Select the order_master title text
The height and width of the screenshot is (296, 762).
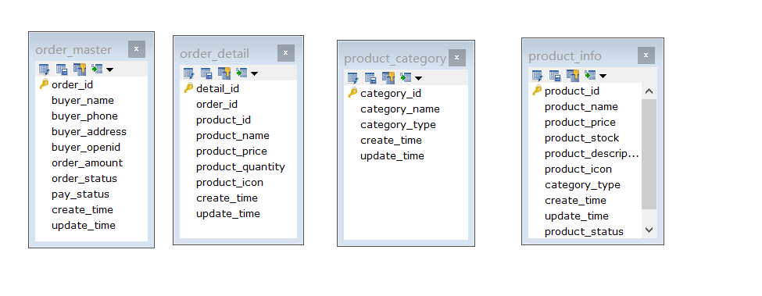pos(73,50)
